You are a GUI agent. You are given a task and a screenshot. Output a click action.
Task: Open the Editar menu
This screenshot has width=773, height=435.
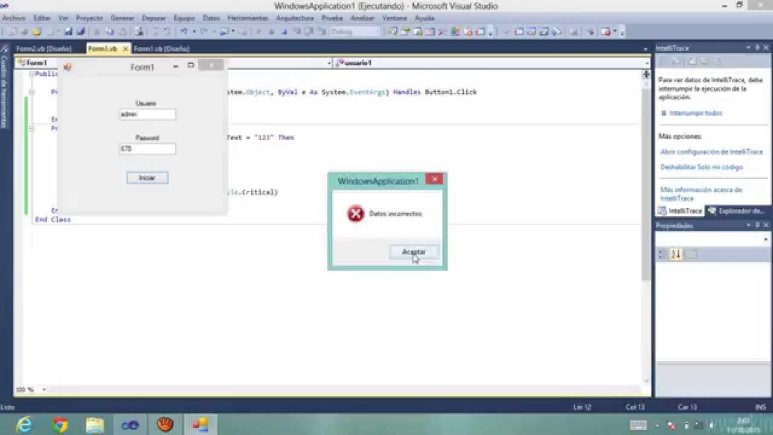(x=42, y=18)
